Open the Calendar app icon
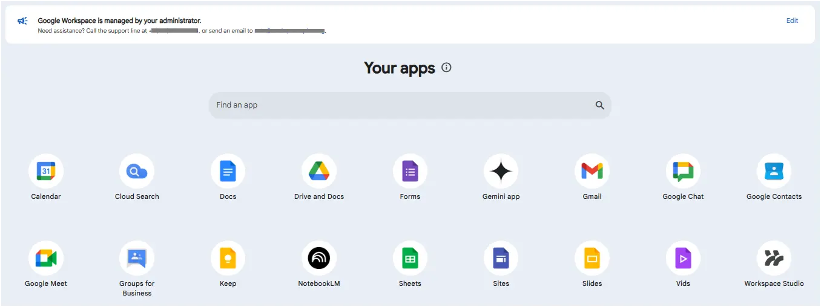 (x=46, y=171)
